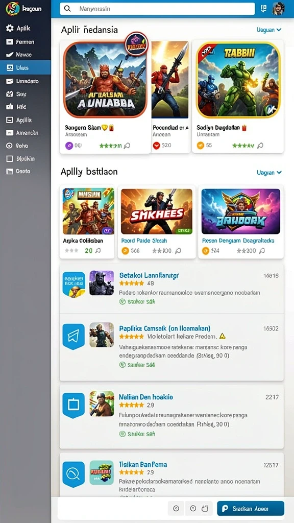Click the tag icon on Paord Paide card

178,251
